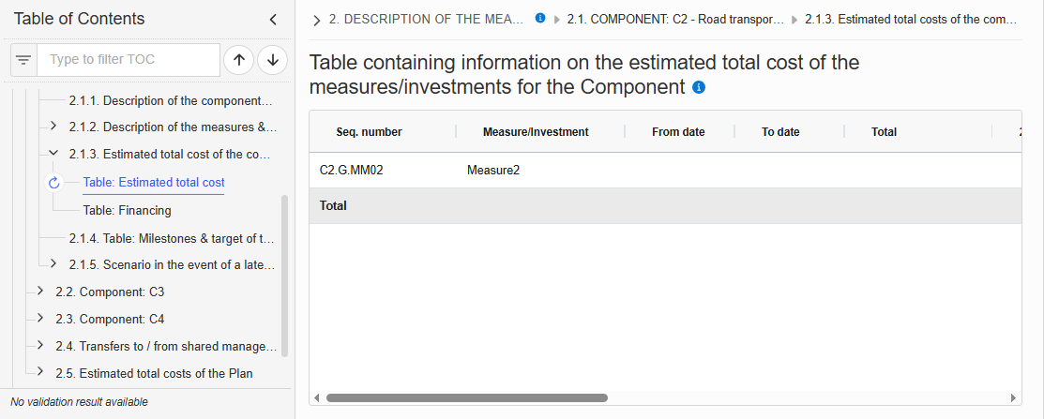Expand 2.1.5. Scenario in the event node

(53, 263)
